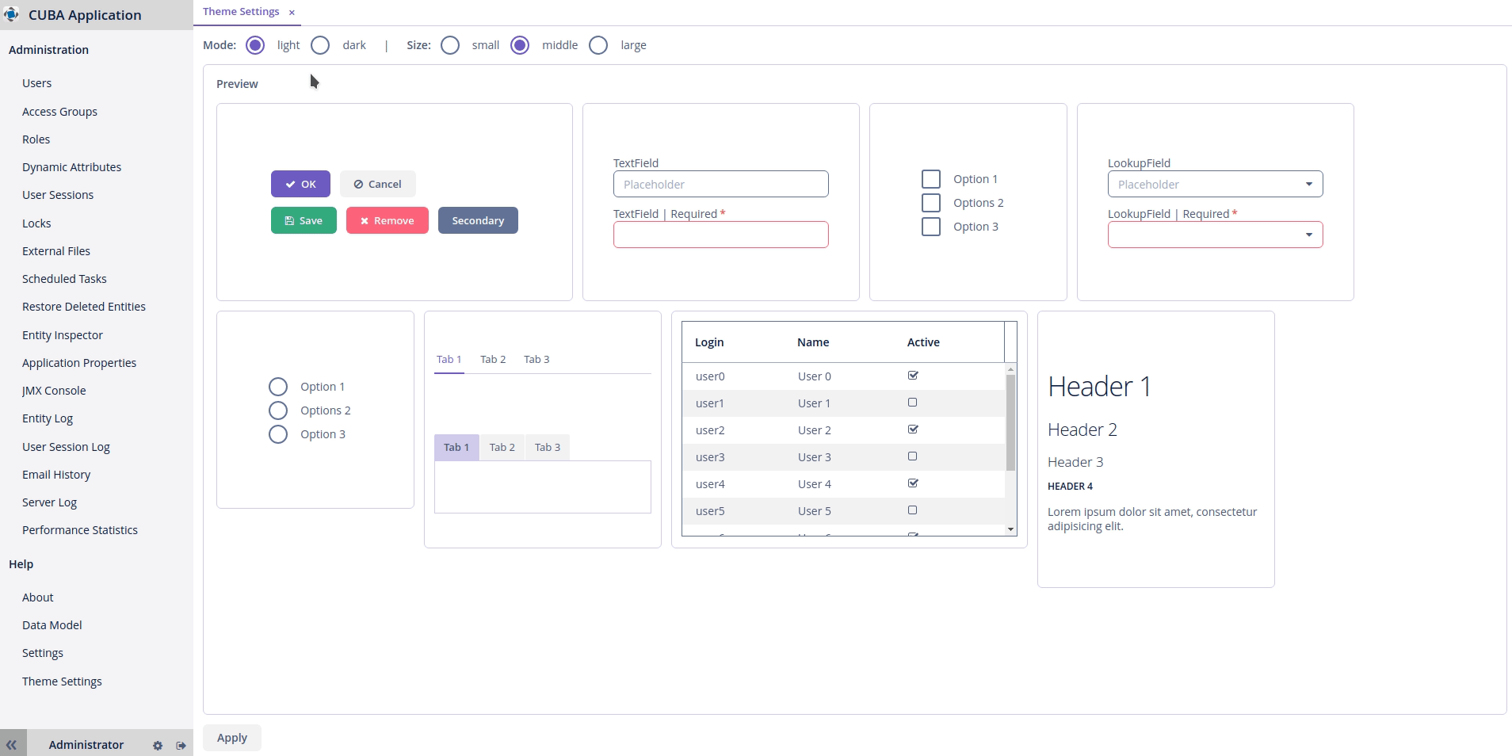Select the dark mode radio button
This screenshot has width=1512, height=756.
pos(320,45)
